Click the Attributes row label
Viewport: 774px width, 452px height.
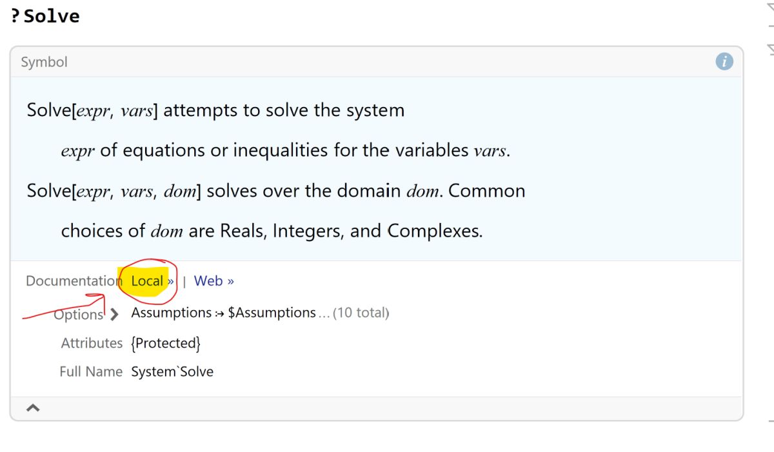pos(92,343)
